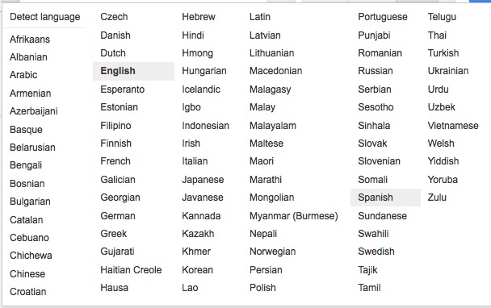Choose Zulu at the end of the list
The height and width of the screenshot is (308, 491).
click(x=437, y=198)
